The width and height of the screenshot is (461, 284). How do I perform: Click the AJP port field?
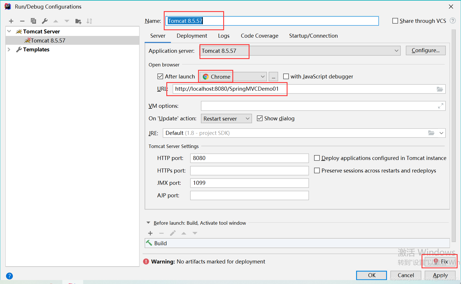point(250,196)
